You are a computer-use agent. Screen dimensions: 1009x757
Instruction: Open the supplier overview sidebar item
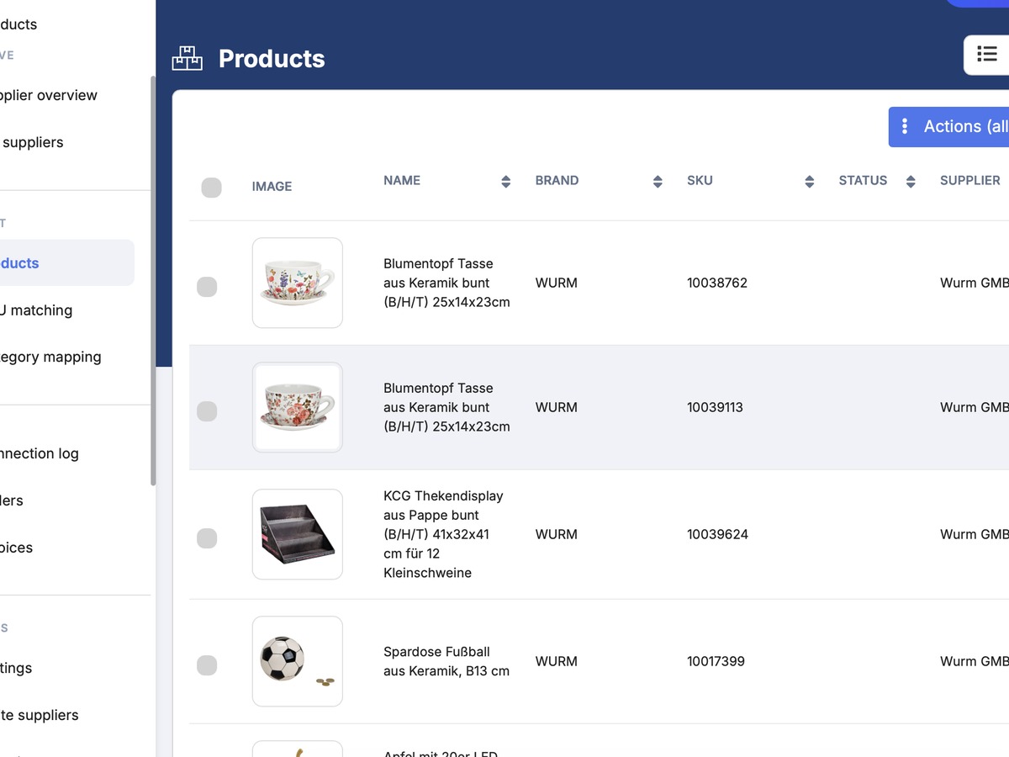(x=49, y=95)
